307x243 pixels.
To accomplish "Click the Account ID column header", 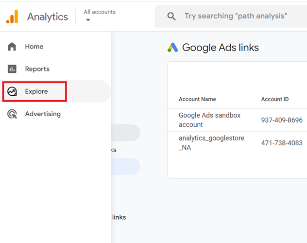I will (x=275, y=99).
